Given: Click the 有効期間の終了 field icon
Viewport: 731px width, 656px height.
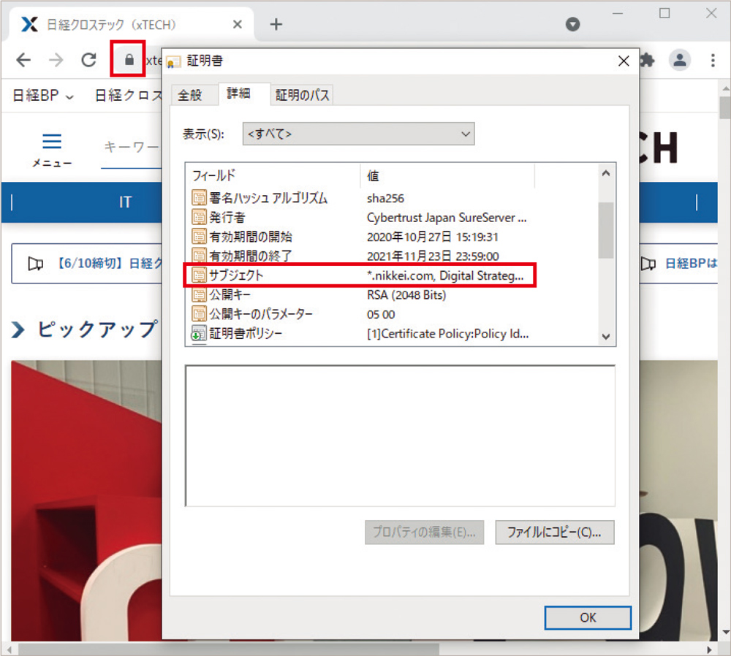Looking at the screenshot, I should click(199, 256).
